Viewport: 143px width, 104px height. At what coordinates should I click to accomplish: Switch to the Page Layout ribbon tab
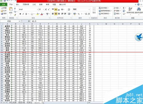26,5
